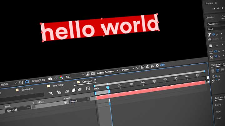The image size is (225, 126).
Task: Click the 05s mark on time ruler
Action: click(154, 81)
